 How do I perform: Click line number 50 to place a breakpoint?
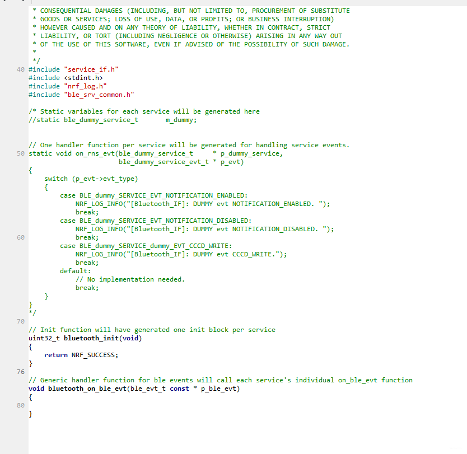pyautogui.click(x=20, y=153)
